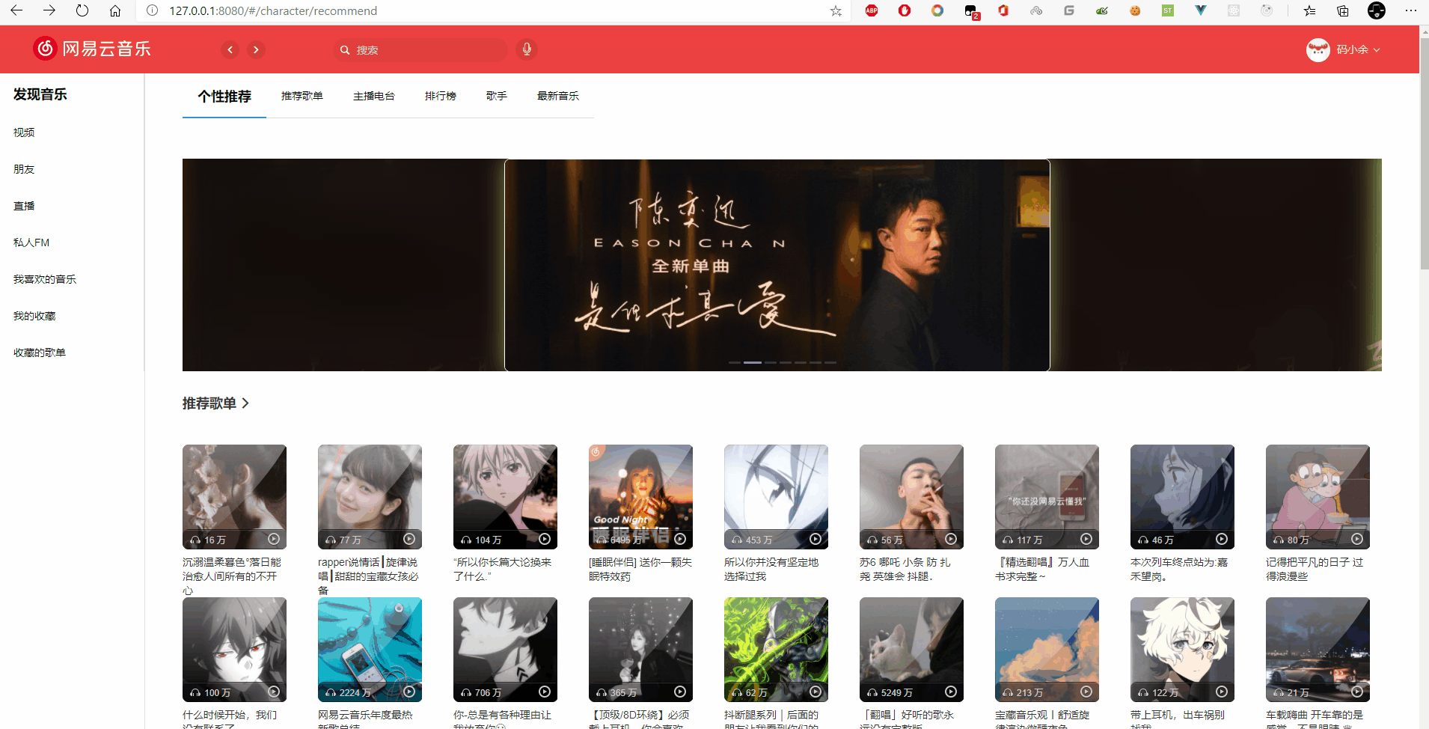Open the 推荐歌单 section heading link

click(215, 403)
